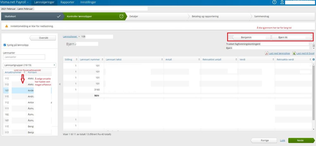Go to Betaling og rapportering step

click(220, 16)
